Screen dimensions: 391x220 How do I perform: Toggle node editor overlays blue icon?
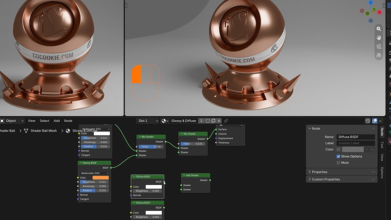point(374,121)
